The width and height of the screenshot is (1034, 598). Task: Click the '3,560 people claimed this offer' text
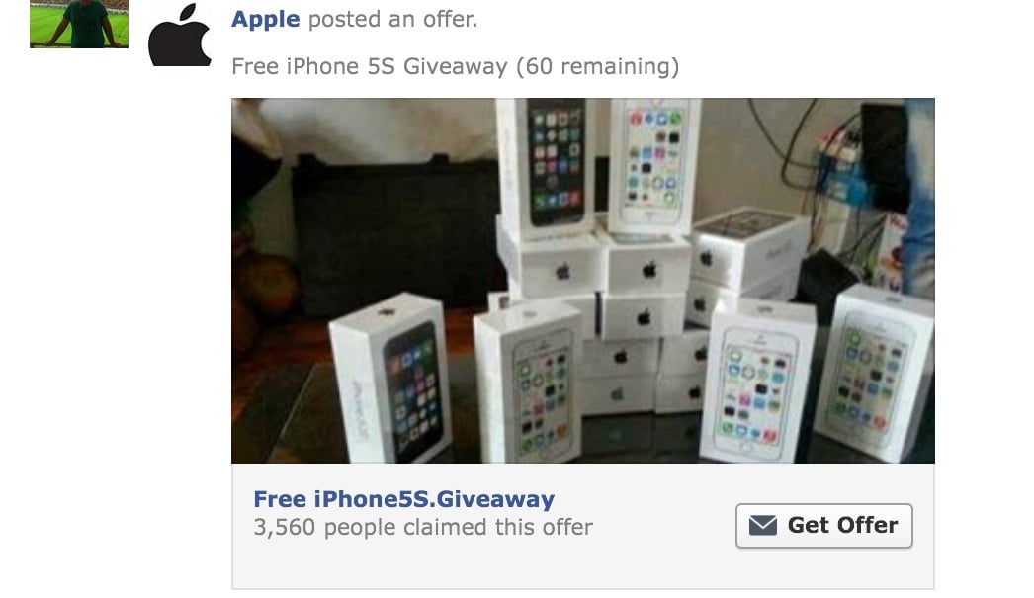[423, 527]
